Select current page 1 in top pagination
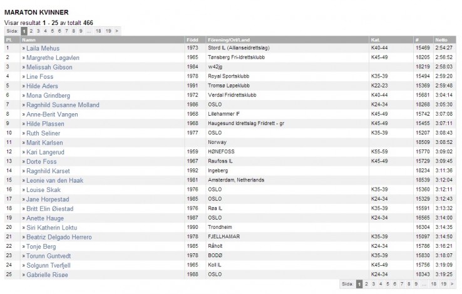Screen dimensions: 462x294 [24, 30]
